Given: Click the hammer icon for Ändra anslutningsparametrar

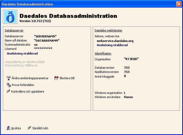Looking at the screenshot, I should coord(9,78).
